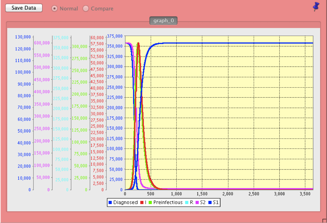The image size is (327, 223).
Task: Open the graph_0 tab
Action: 163,21
